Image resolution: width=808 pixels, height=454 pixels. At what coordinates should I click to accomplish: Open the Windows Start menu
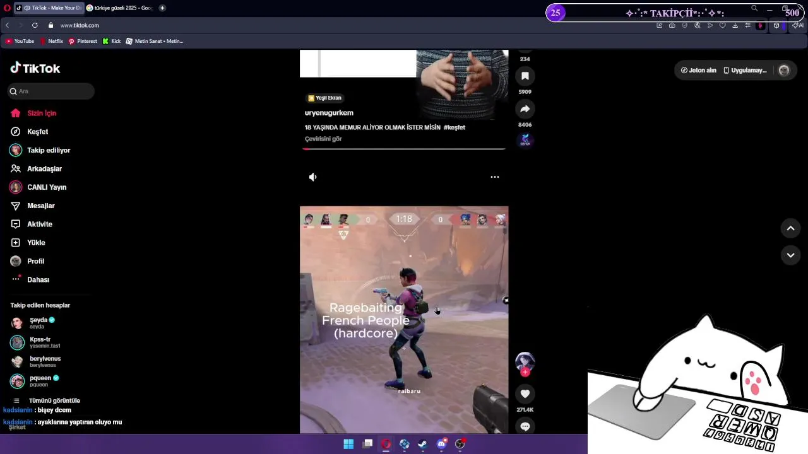click(348, 444)
